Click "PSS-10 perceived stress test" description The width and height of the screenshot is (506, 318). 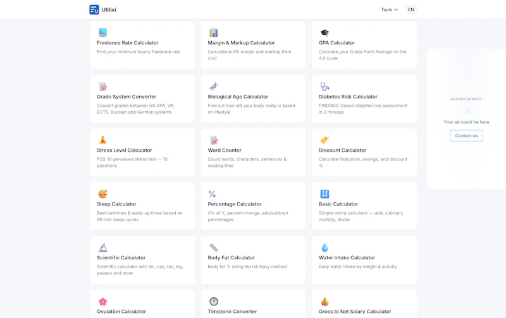coord(132,162)
